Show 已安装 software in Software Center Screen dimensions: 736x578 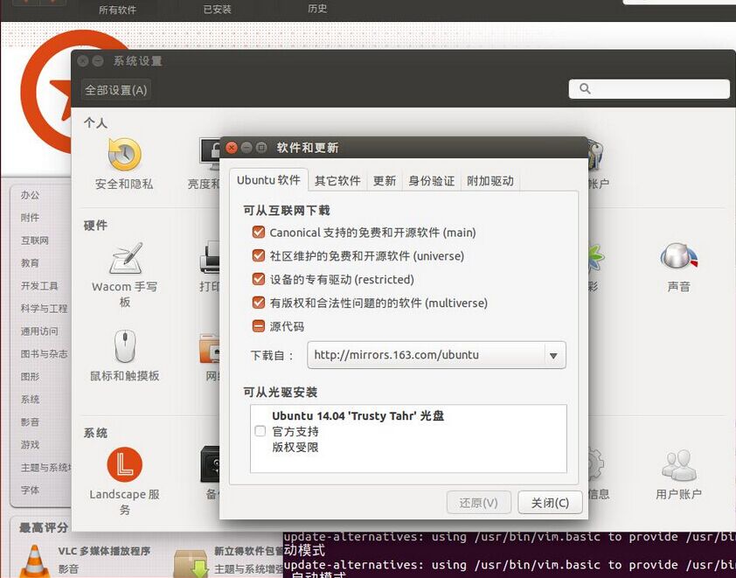218,10
